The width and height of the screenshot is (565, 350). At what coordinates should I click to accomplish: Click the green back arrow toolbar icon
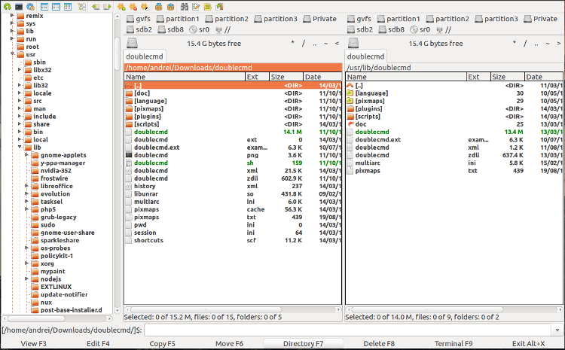96,6
